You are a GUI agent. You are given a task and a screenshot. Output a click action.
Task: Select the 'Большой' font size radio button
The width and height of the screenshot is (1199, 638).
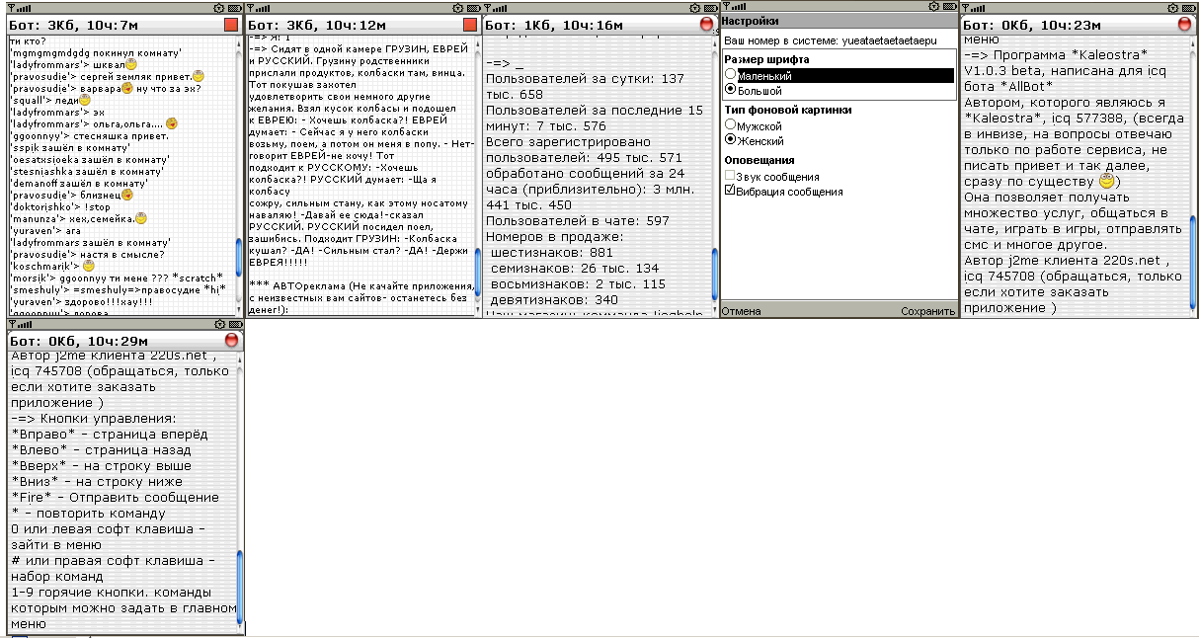[x=731, y=90]
